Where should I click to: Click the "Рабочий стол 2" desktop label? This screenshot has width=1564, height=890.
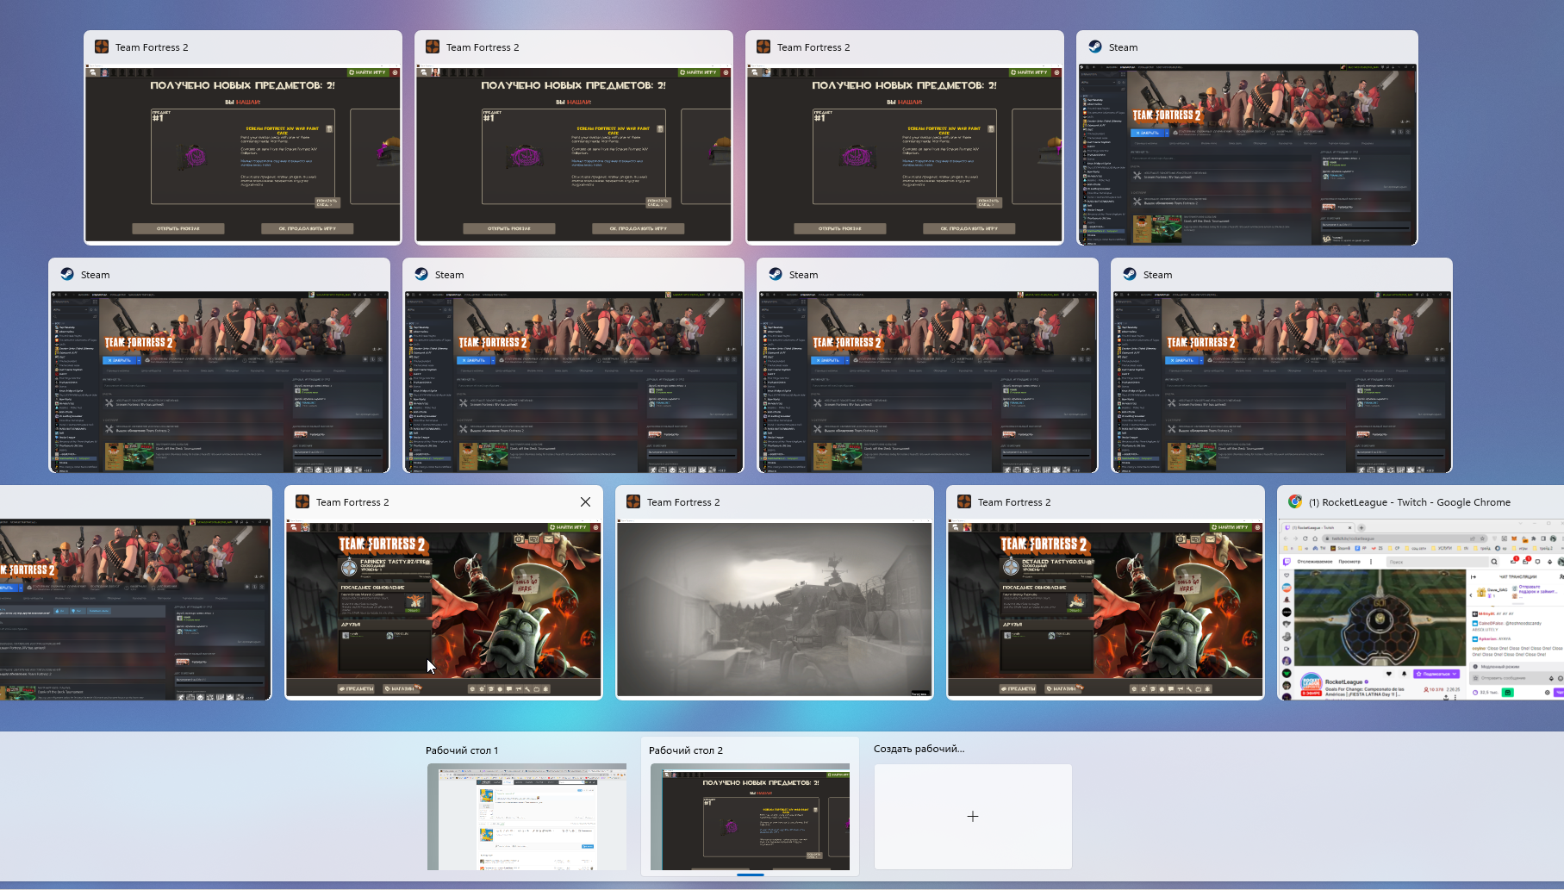pos(686,750)
